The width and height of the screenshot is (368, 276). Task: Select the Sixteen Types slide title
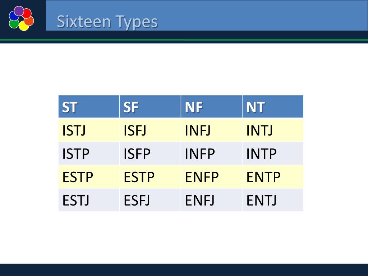[107, 22]
